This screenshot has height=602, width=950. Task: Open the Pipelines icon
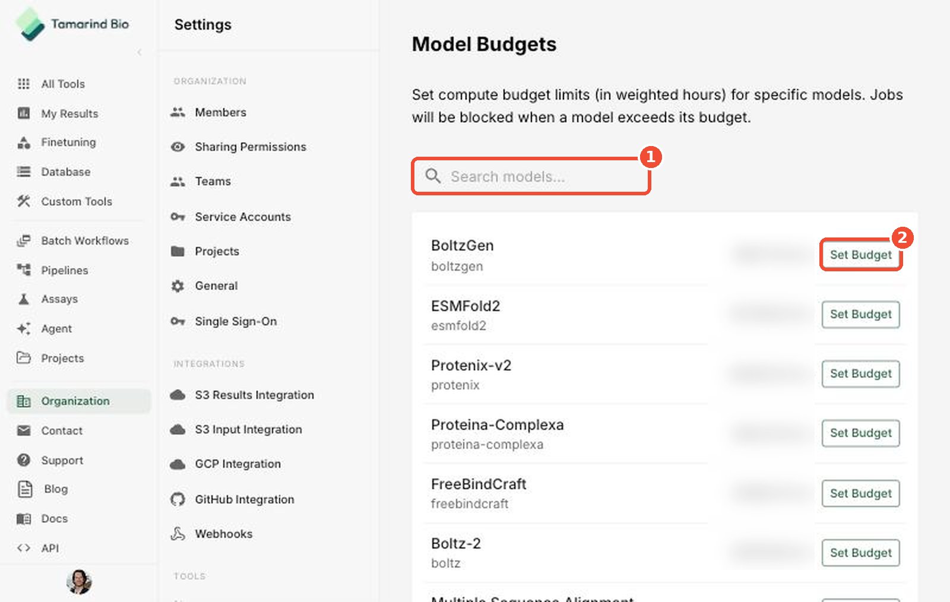click(x=24, y=270)
